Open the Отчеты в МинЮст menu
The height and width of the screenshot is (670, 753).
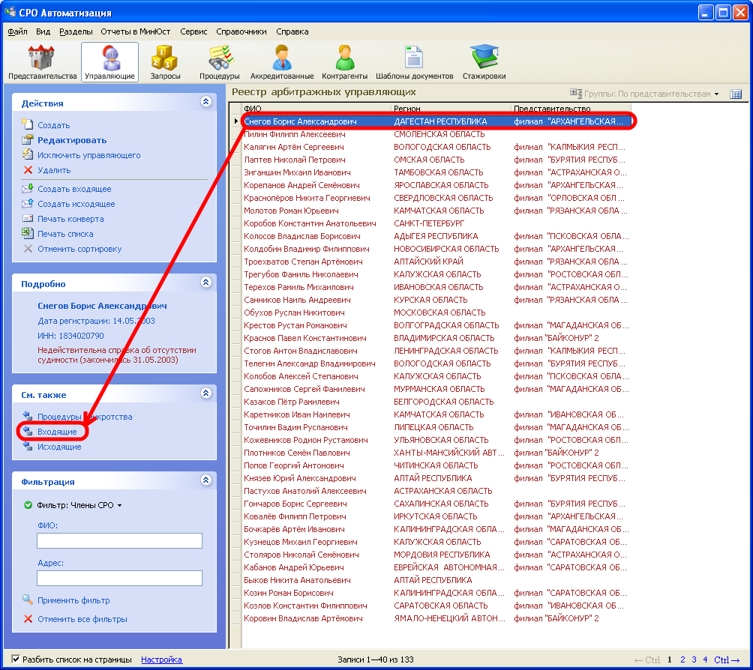point(136,31)
